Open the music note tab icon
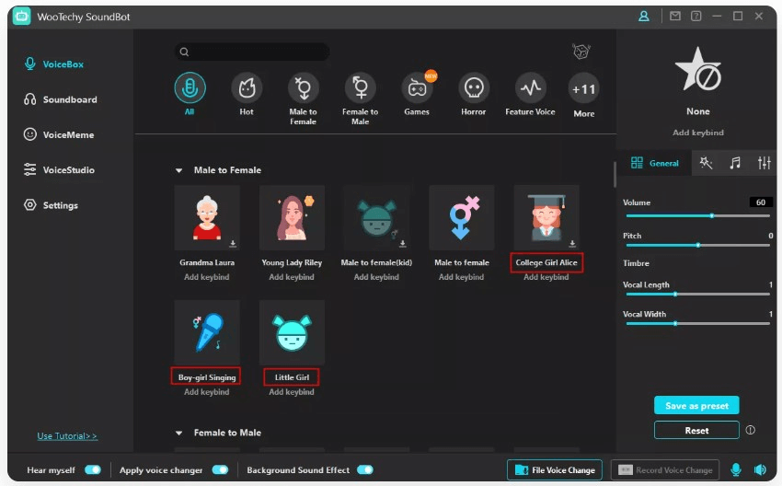The image size is (782, 486). click(x=735, y=163)
